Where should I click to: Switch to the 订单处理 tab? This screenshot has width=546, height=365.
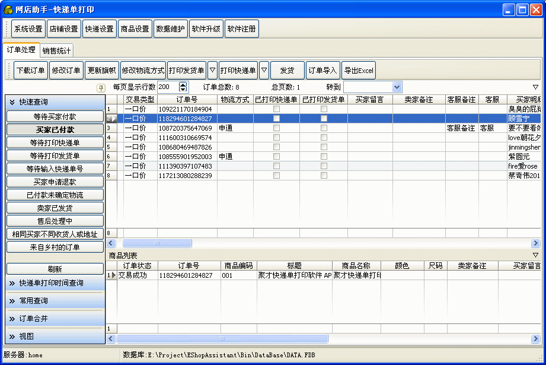(x=21, y=49)
